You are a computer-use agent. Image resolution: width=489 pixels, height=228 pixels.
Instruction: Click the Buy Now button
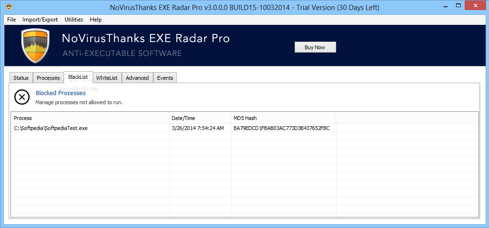coord(315,47)
